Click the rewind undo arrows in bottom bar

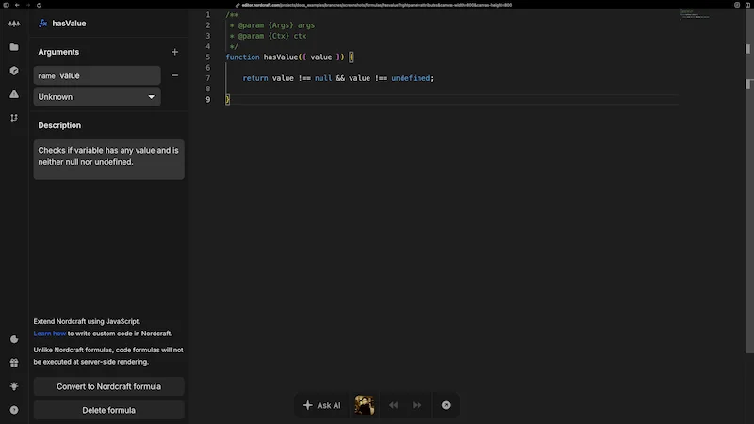(393, 405)
